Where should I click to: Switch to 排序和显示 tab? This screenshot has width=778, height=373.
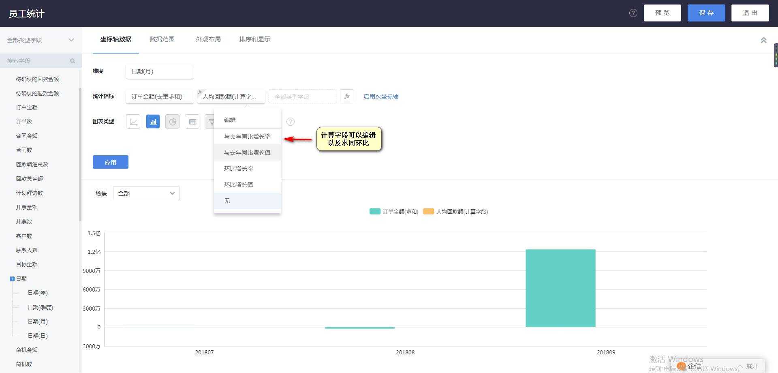point(255,39)
